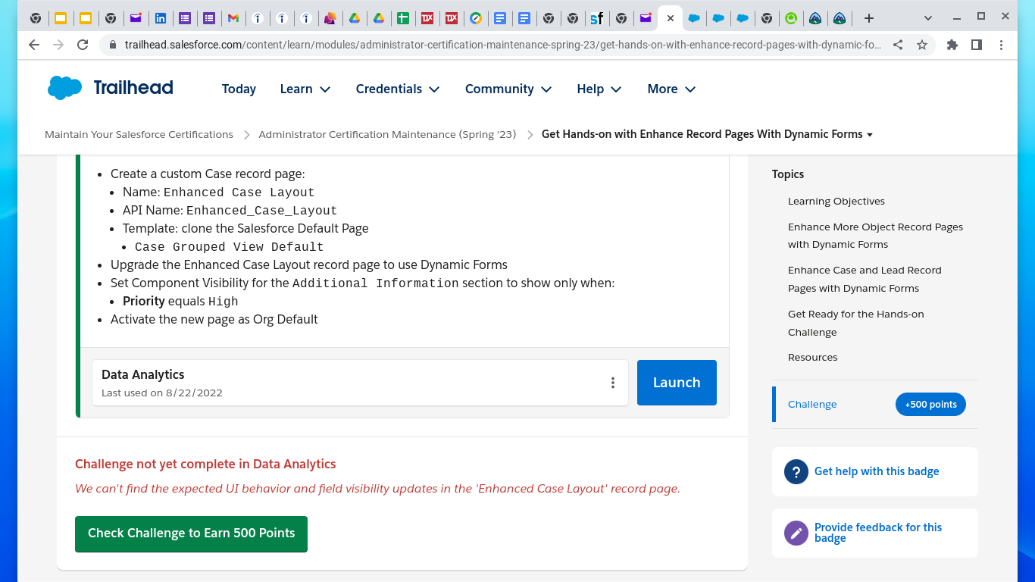Click 'Name: Enhanced Case Layout' line
1035x582 pixels.
coord(219,192)
